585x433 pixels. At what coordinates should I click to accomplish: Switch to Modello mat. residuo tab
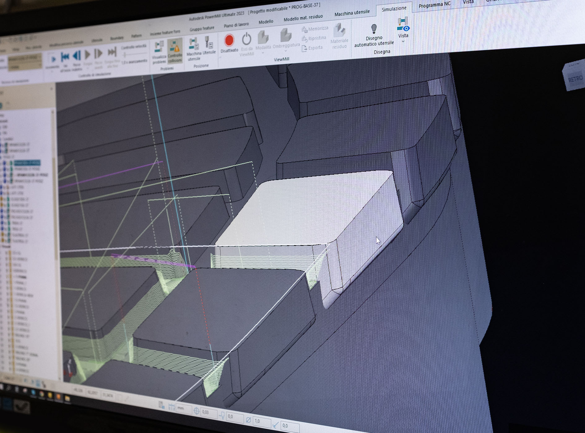[303, 18]
